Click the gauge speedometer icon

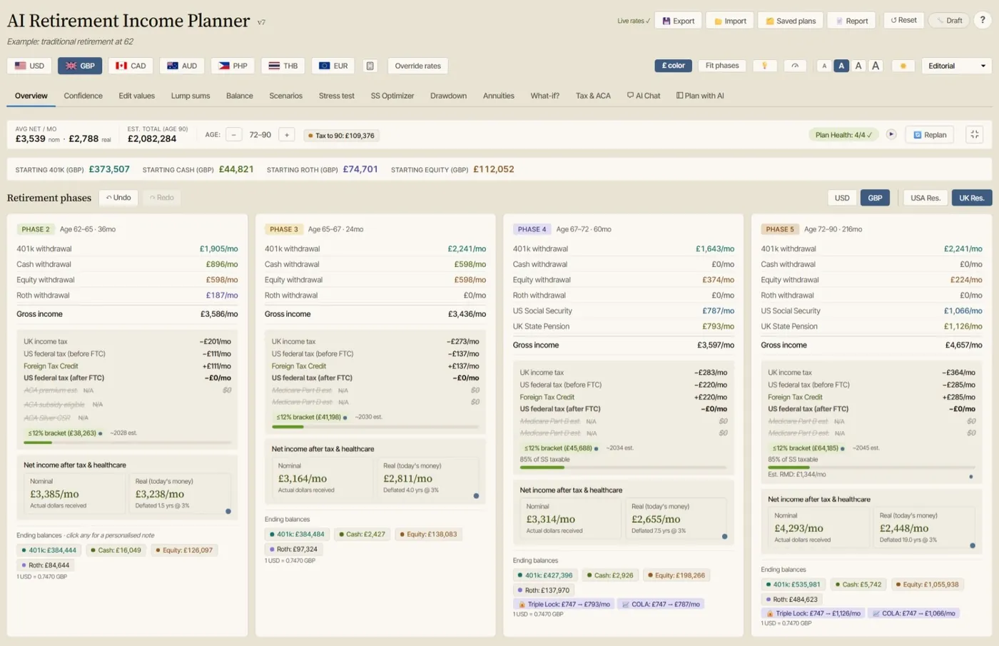pyautogui.click(x=795, y=66)
